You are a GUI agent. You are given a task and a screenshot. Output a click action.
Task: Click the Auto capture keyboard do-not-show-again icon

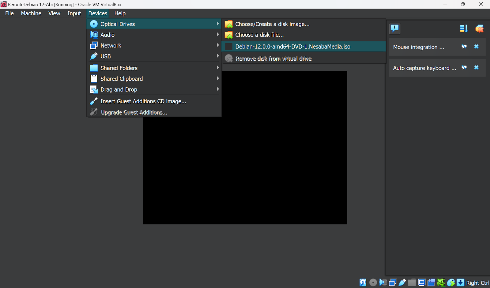464,68
